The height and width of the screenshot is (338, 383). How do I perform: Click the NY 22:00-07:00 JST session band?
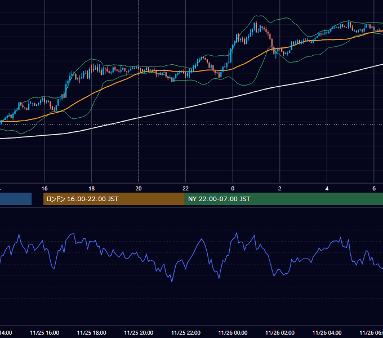tap(283, 199)
